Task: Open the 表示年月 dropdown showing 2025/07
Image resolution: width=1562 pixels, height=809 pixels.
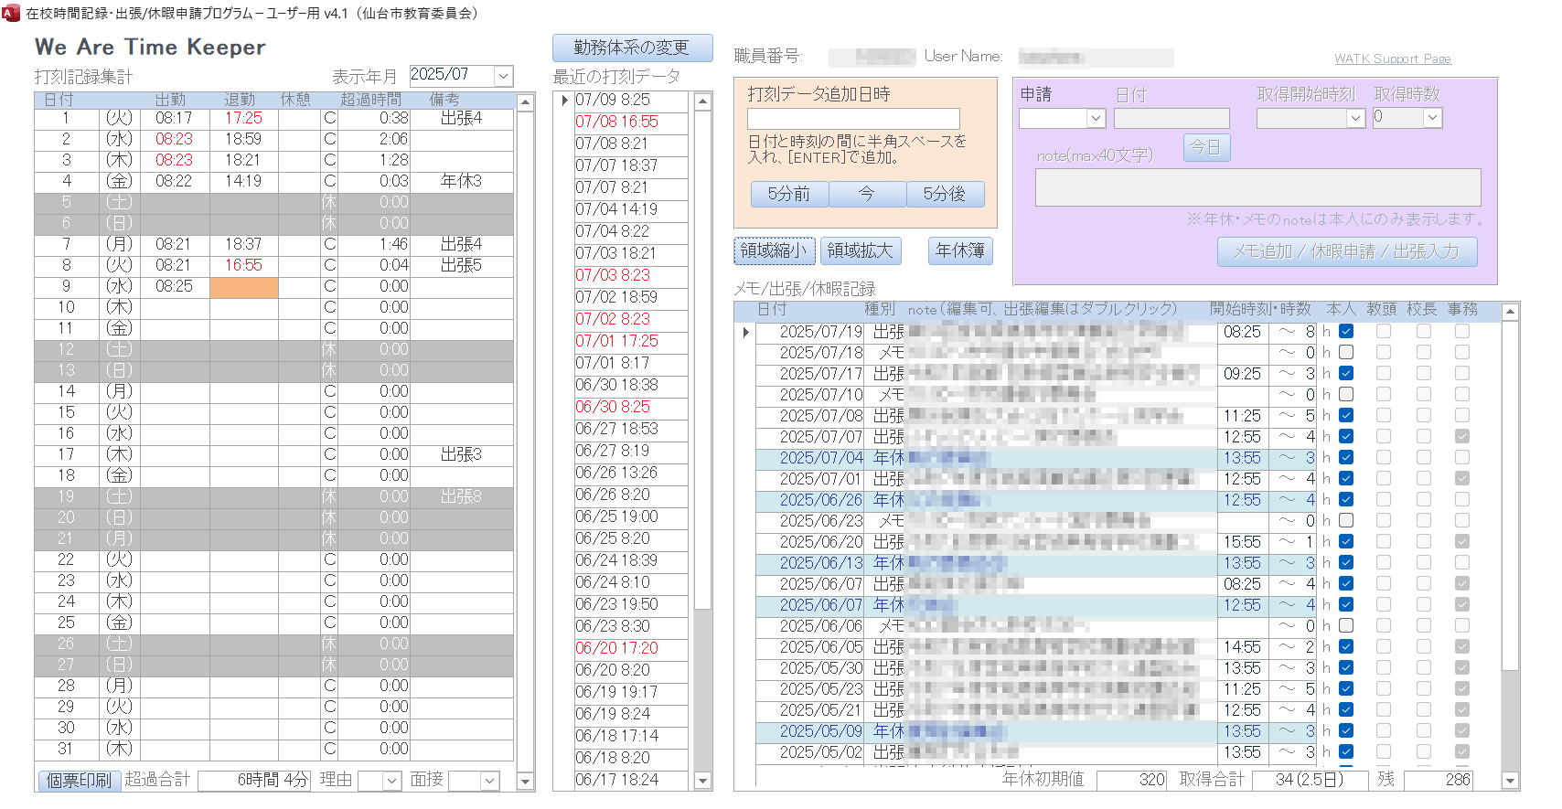Action: click(x=503, y=76)
